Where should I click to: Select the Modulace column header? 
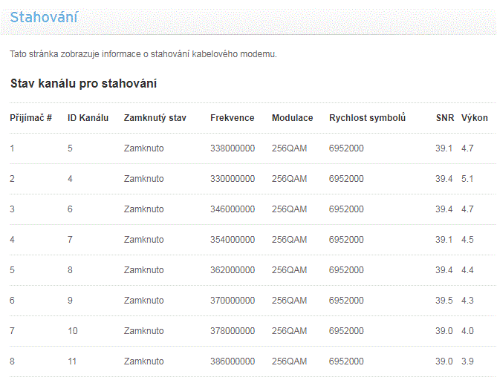292,118
